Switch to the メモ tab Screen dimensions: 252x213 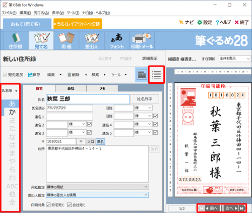click(102, 88)
